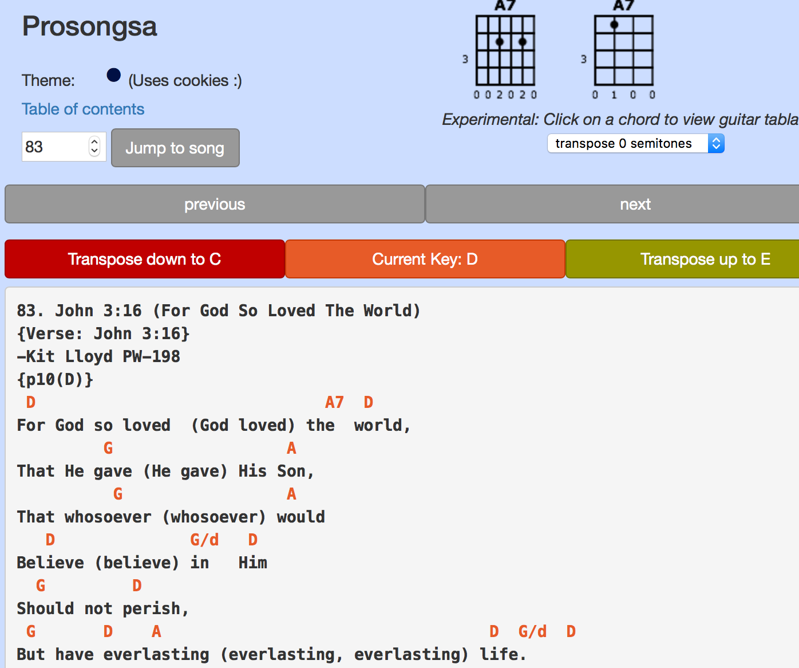This screenshot has height=668, width=799.
Task: Go to the next song
Action: tap(635, 205)
